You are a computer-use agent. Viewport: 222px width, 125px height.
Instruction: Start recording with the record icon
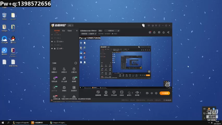point(147,93)
